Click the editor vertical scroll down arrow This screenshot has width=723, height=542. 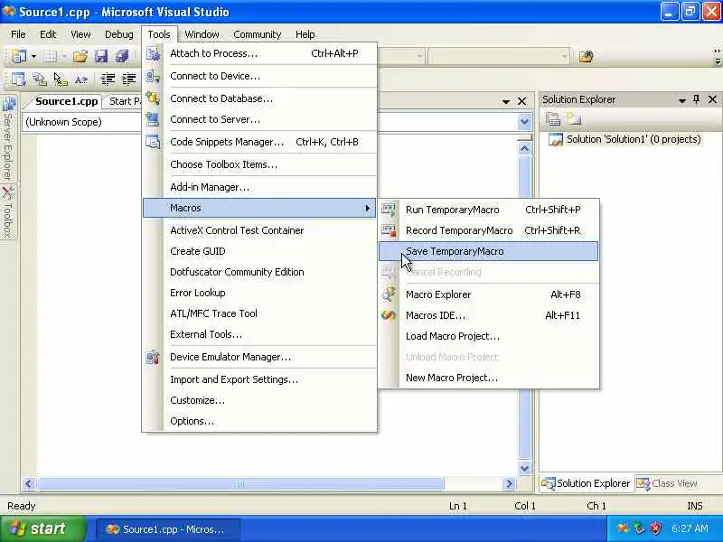[x=524, y=468]
